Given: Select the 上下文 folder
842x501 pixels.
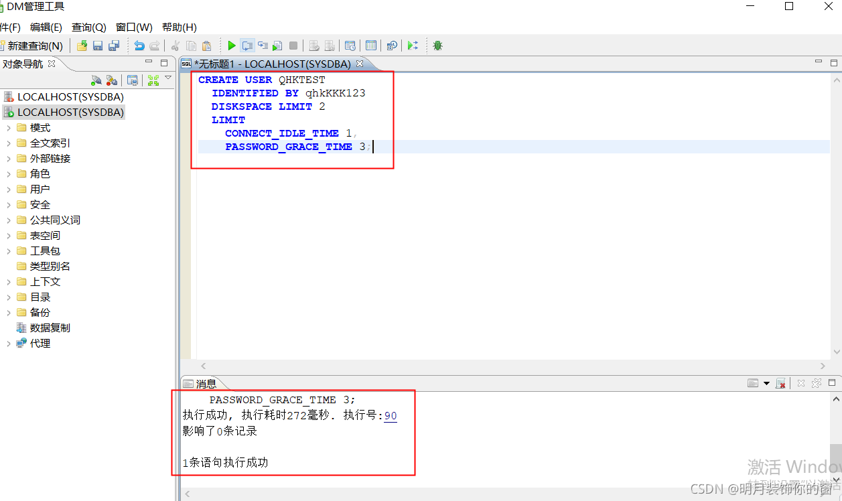Looking at the screenshot, I should 38,281.
